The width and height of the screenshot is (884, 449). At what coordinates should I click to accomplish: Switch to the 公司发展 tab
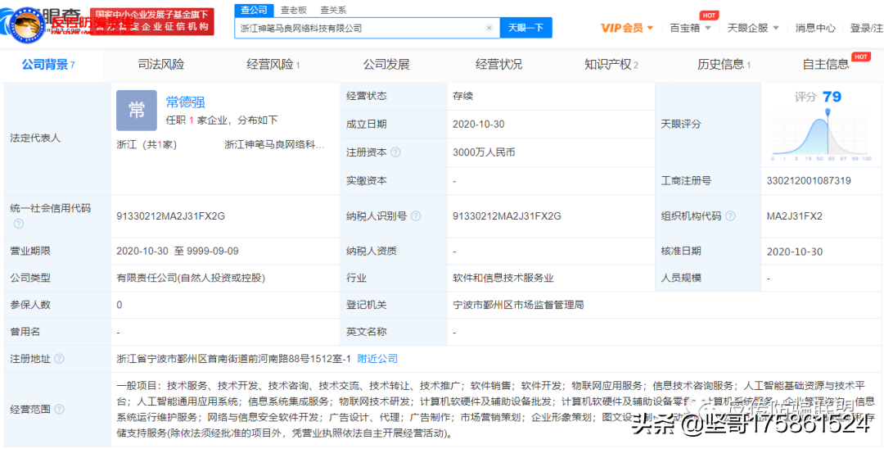point(386,64)
